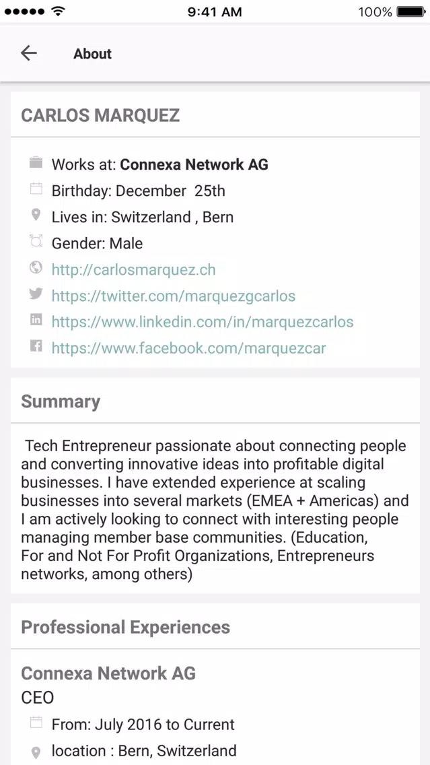
Task: Tap the back arrow icon
Action: pyautogui.click(x=29, y=53)
